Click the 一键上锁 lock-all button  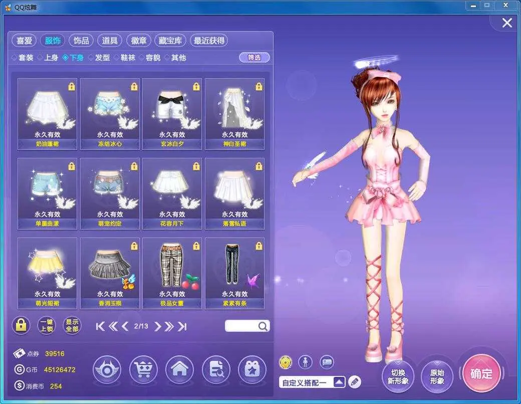(47, 325)
